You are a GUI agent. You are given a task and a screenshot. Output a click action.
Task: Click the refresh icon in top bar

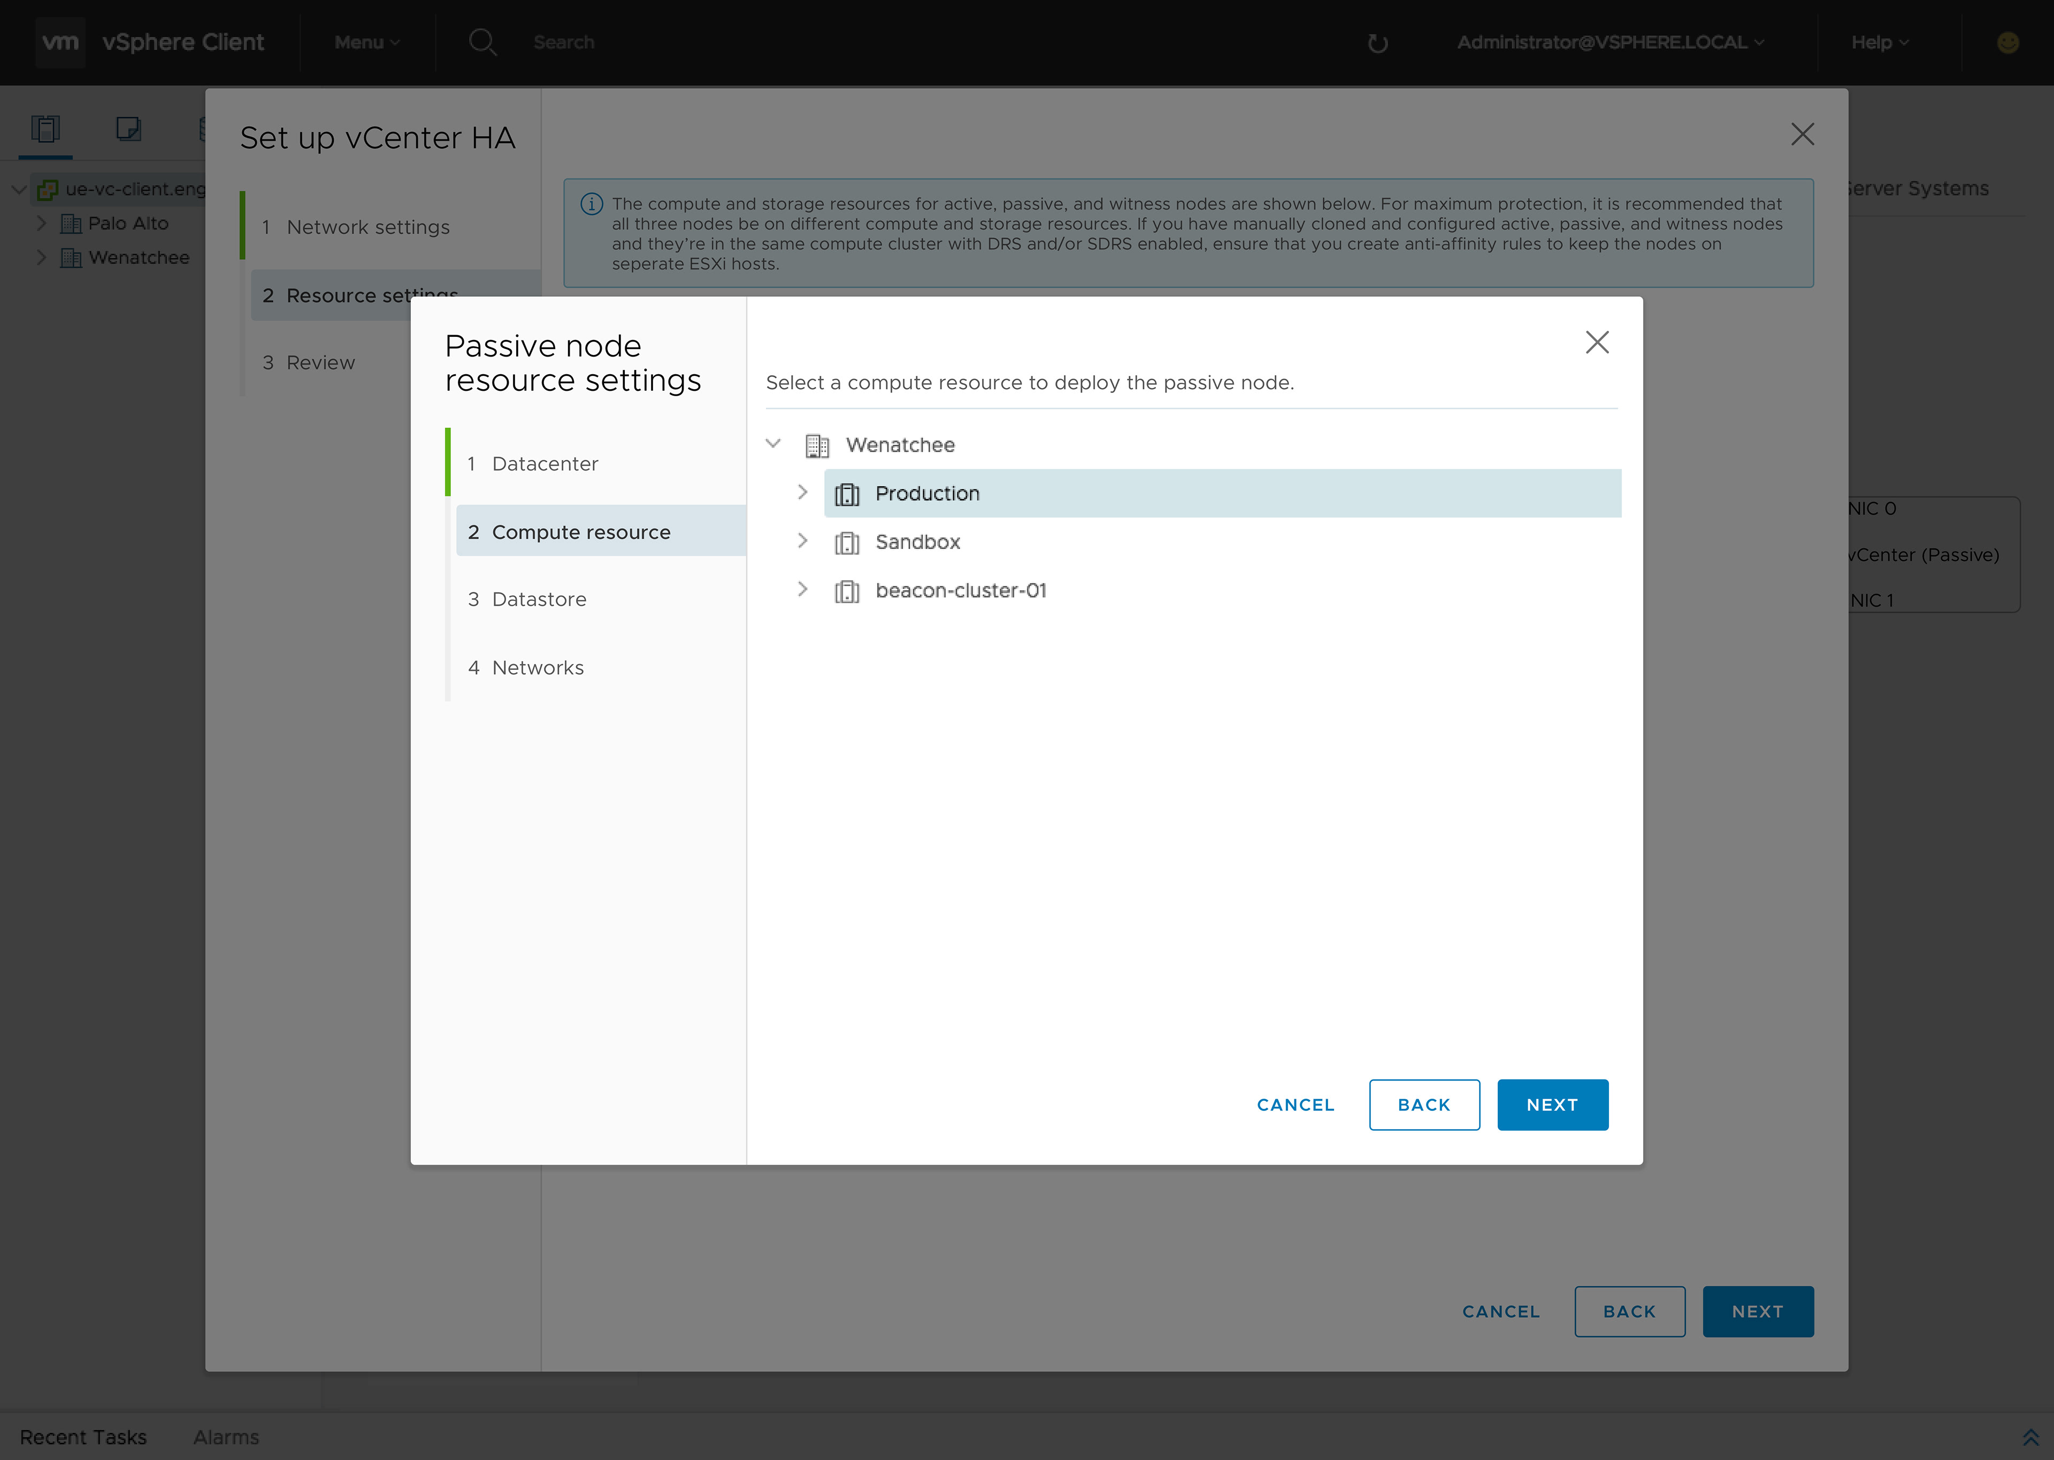coord(1377,43)
